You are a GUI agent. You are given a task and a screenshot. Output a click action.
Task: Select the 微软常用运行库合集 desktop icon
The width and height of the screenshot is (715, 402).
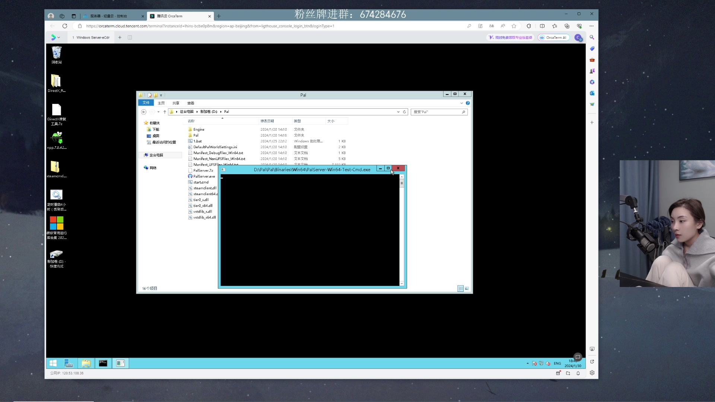[x=57, y=228]
